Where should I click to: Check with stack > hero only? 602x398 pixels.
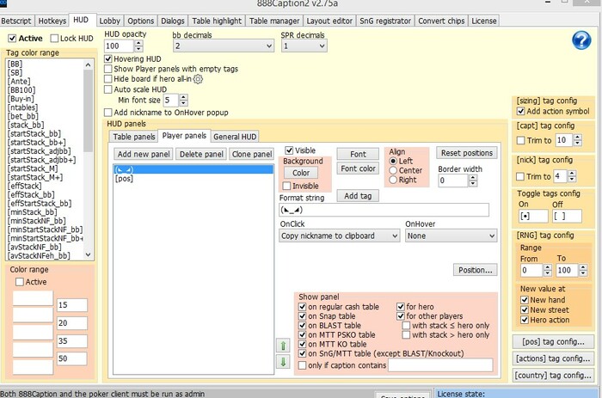coord(406,335)
